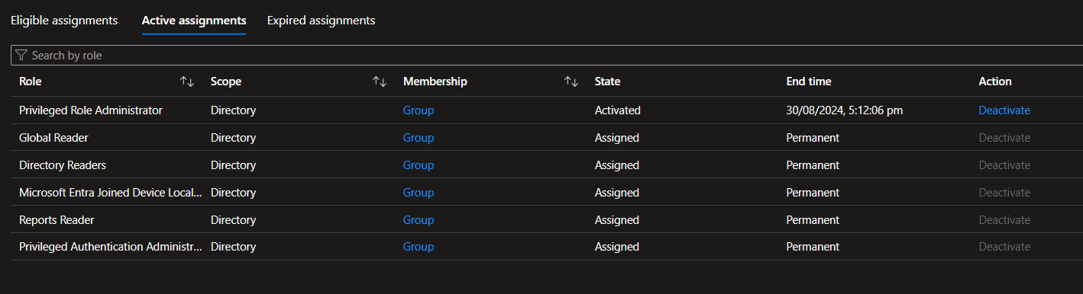Open the Group link for Global Reader

[x=419, y=138]
